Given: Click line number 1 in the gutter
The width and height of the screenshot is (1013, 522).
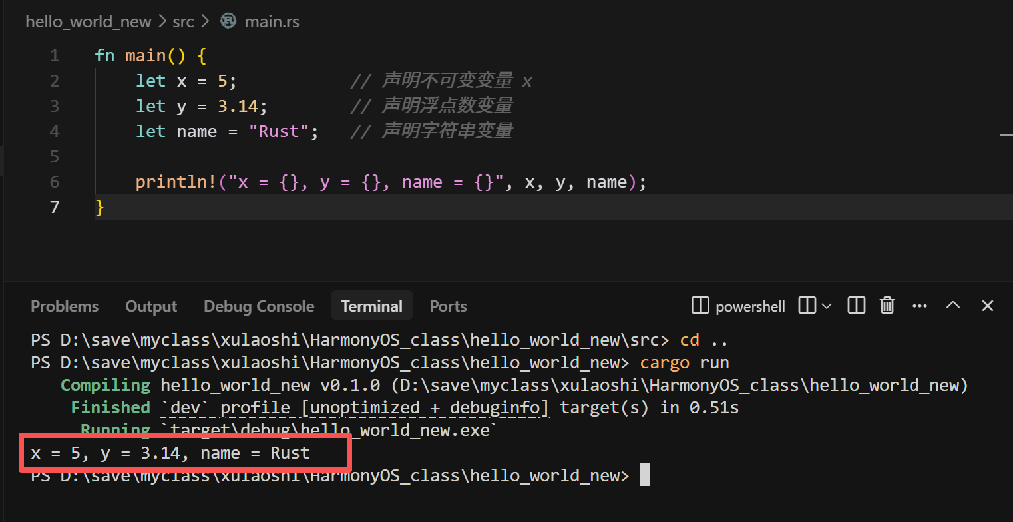Looking at the screenshot, I should [55, 55].
